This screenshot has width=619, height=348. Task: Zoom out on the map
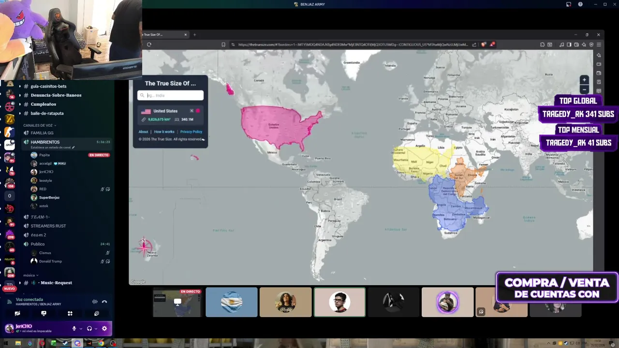click(584, 89)
